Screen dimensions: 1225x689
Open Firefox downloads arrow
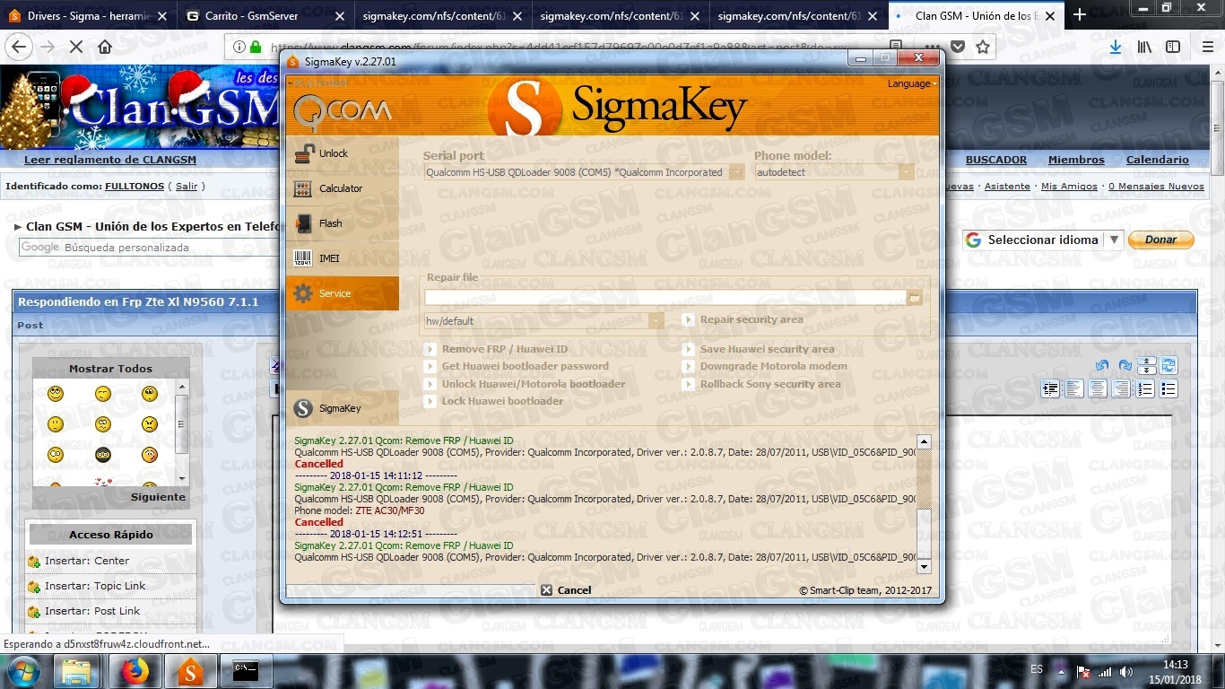pos(1115,47)
